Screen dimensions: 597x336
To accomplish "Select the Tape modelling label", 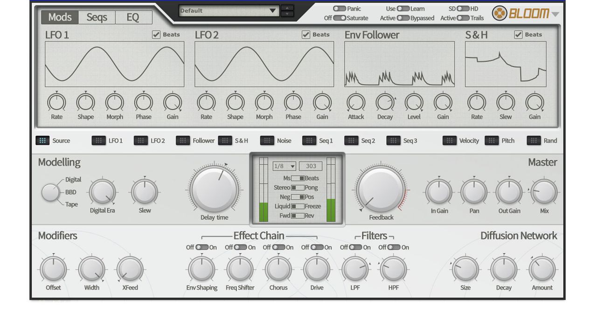I will coord(71,204).
